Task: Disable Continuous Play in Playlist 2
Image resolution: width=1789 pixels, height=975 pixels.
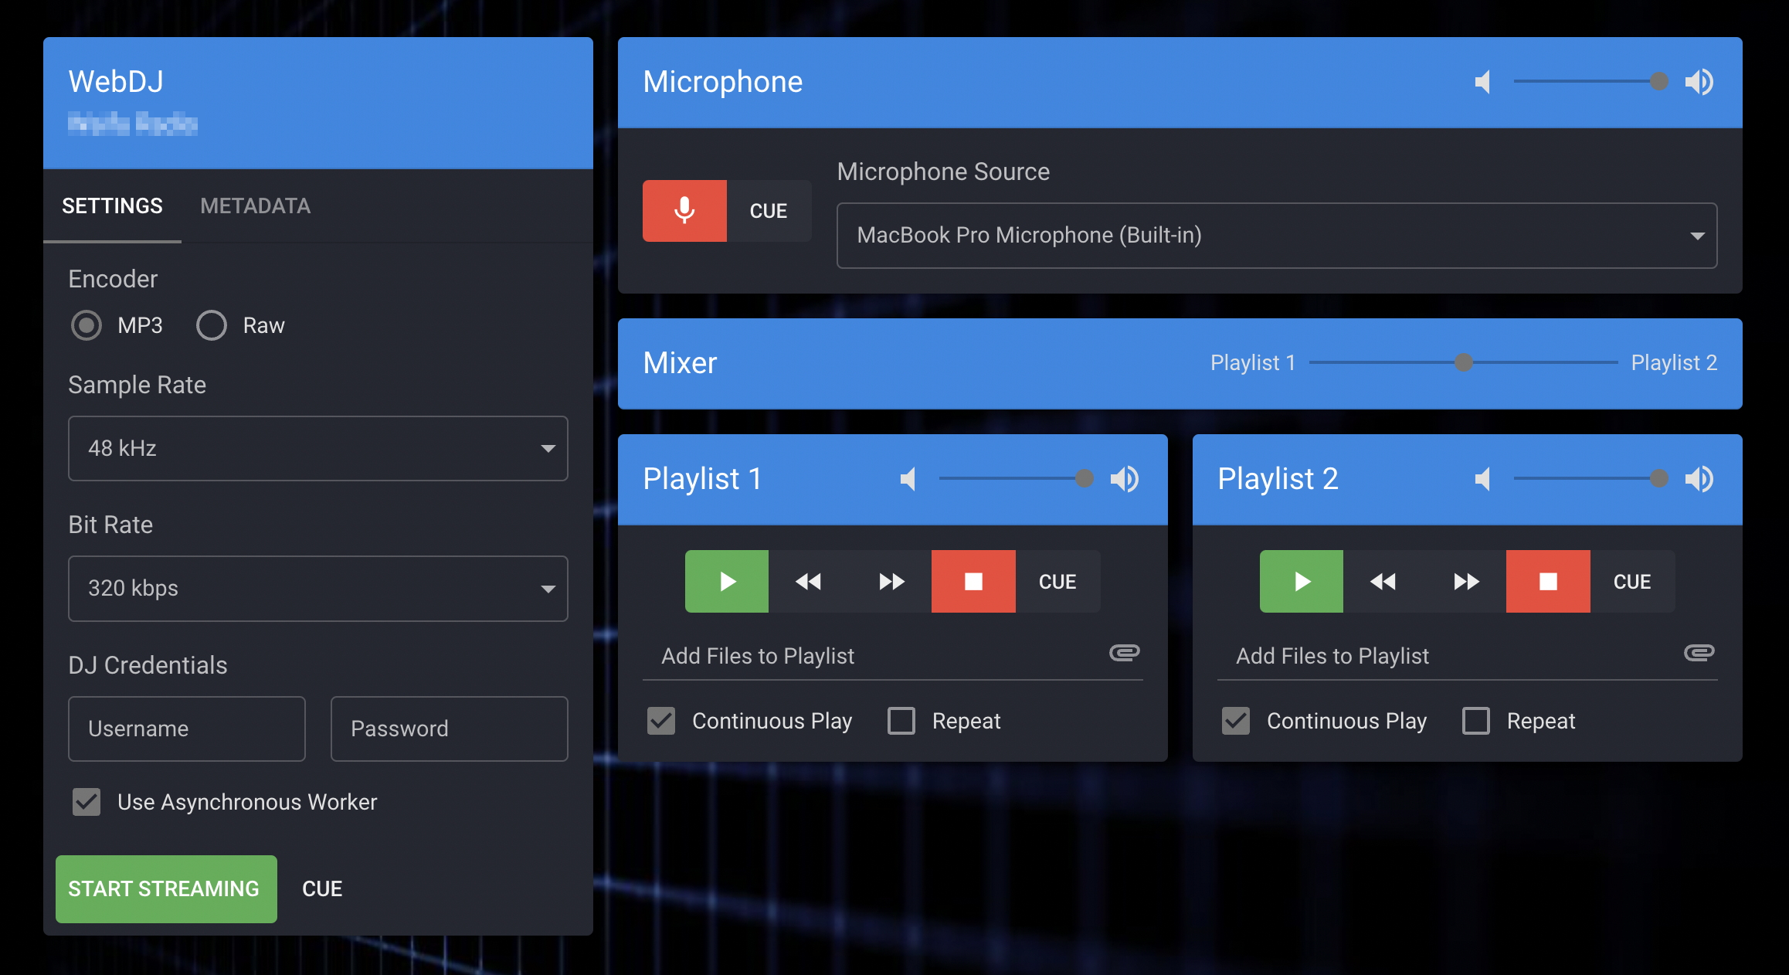Action: (x=1236, y=721)
